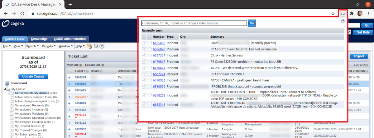This screenshot has width=374, height=138.
Task: Click the document icon for ticket 6662274 in popup
Action: coord(144,74)
